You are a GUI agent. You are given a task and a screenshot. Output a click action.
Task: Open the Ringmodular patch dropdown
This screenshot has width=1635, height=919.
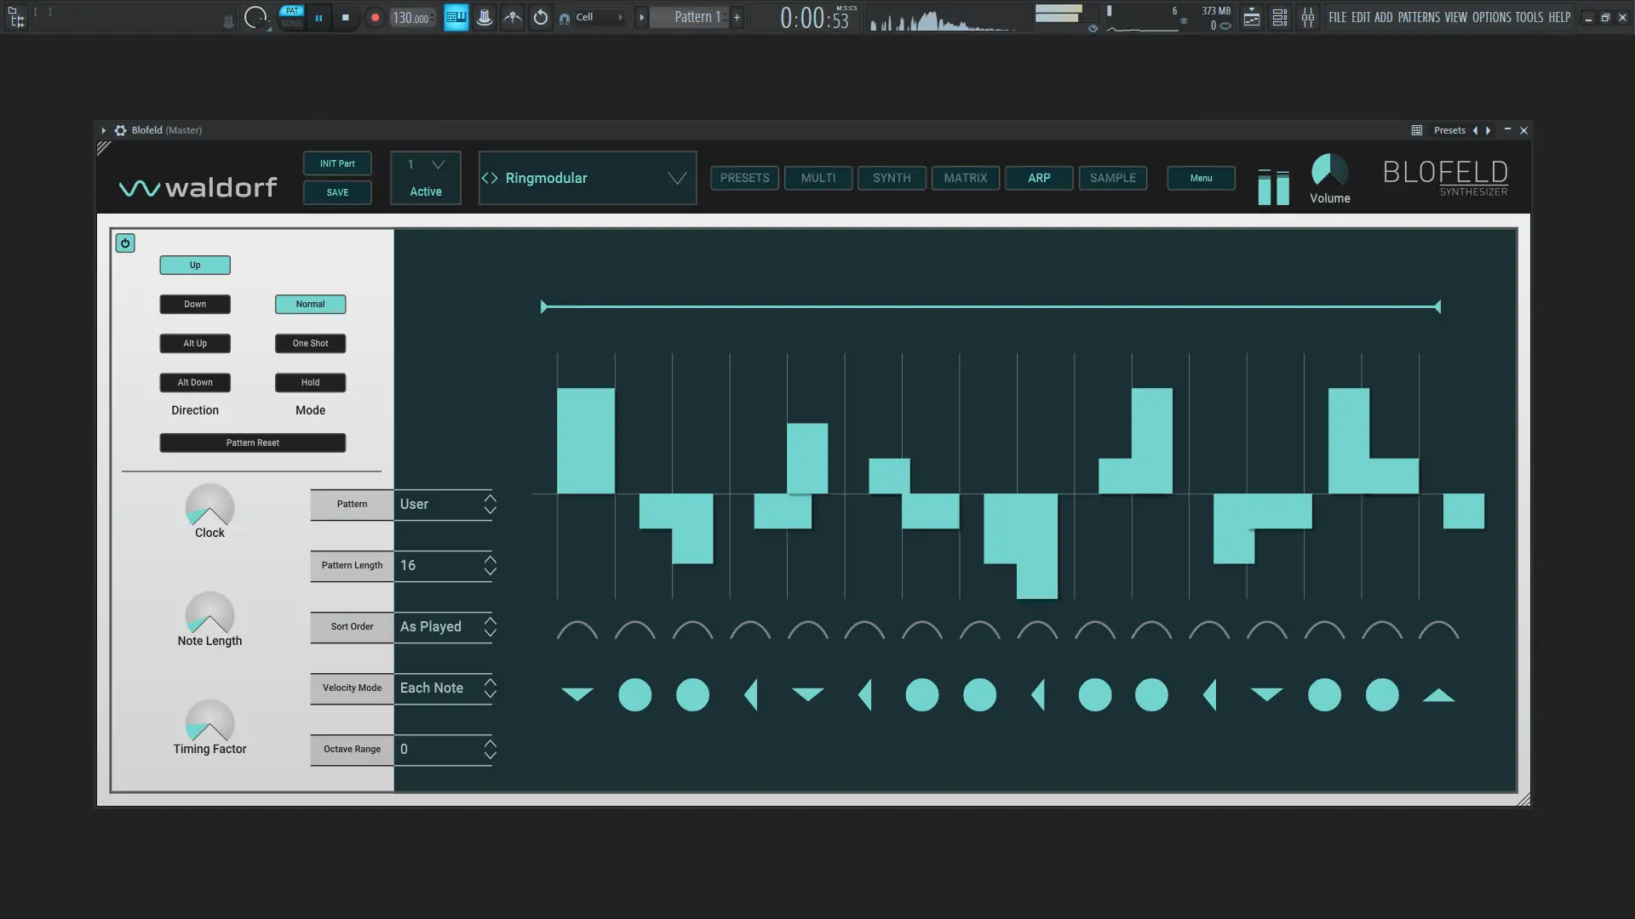click(677, 178)
